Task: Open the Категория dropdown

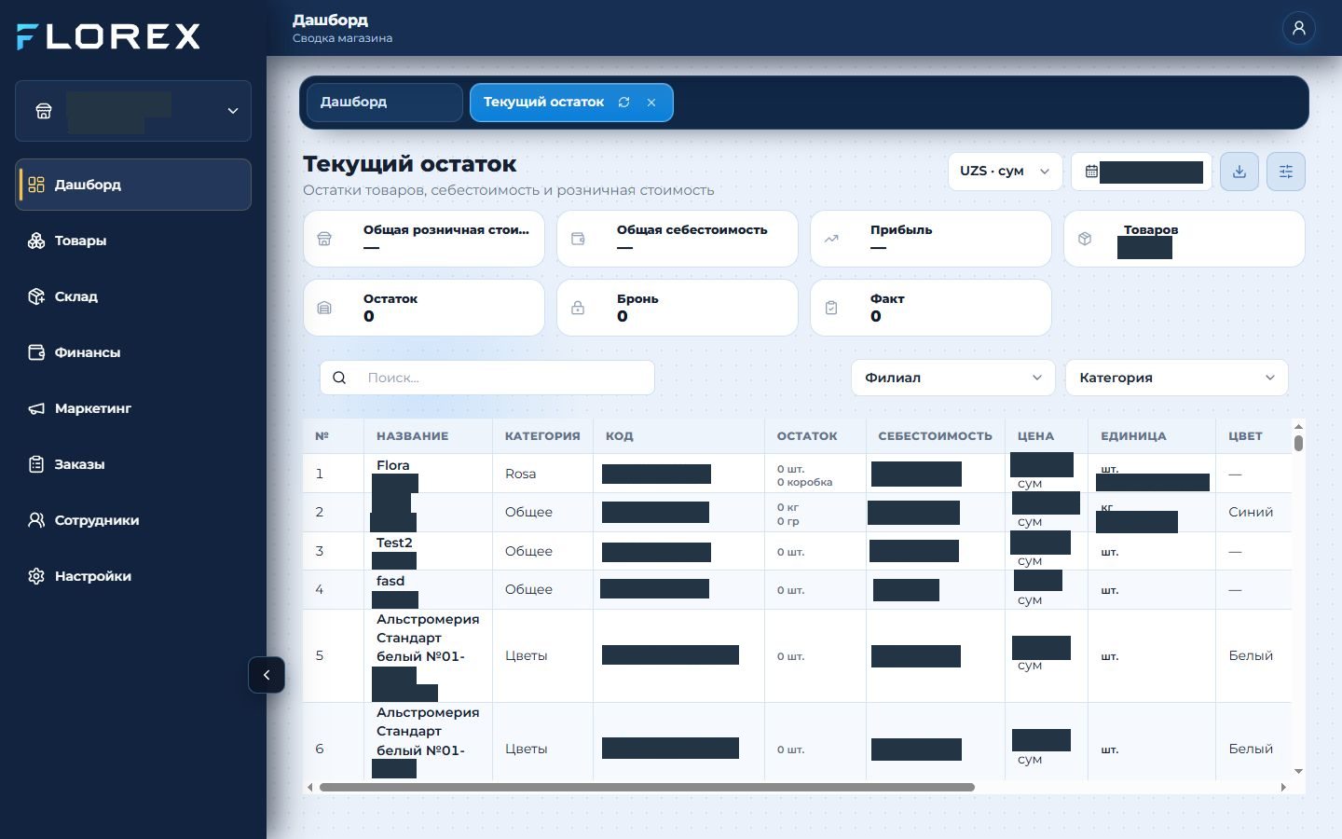Action: 1176,378
